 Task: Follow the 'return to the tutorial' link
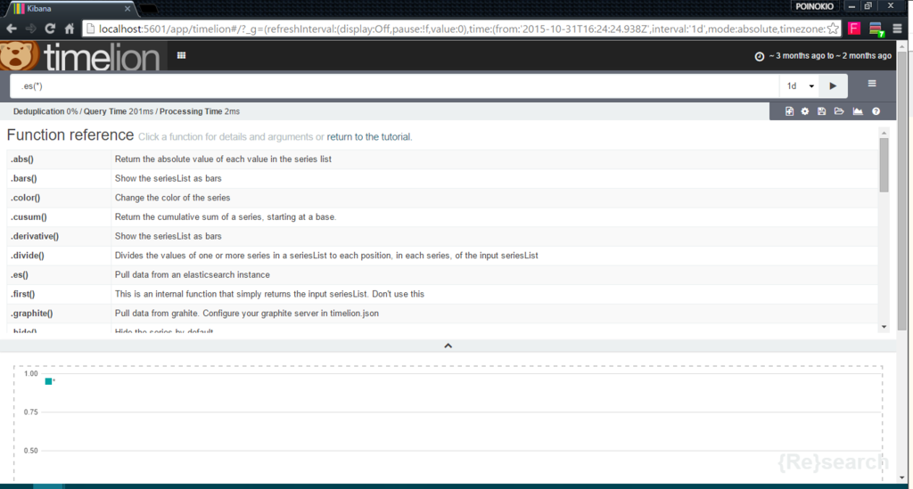click(369, 136)
